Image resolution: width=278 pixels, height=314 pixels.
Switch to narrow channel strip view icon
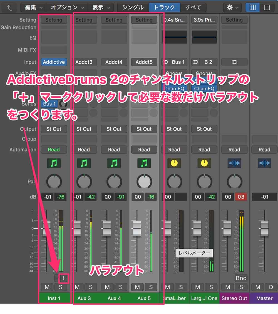pyautogui.click(x=252, y=8)
